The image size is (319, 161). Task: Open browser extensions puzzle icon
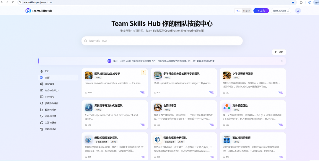[x=301, y=2]
